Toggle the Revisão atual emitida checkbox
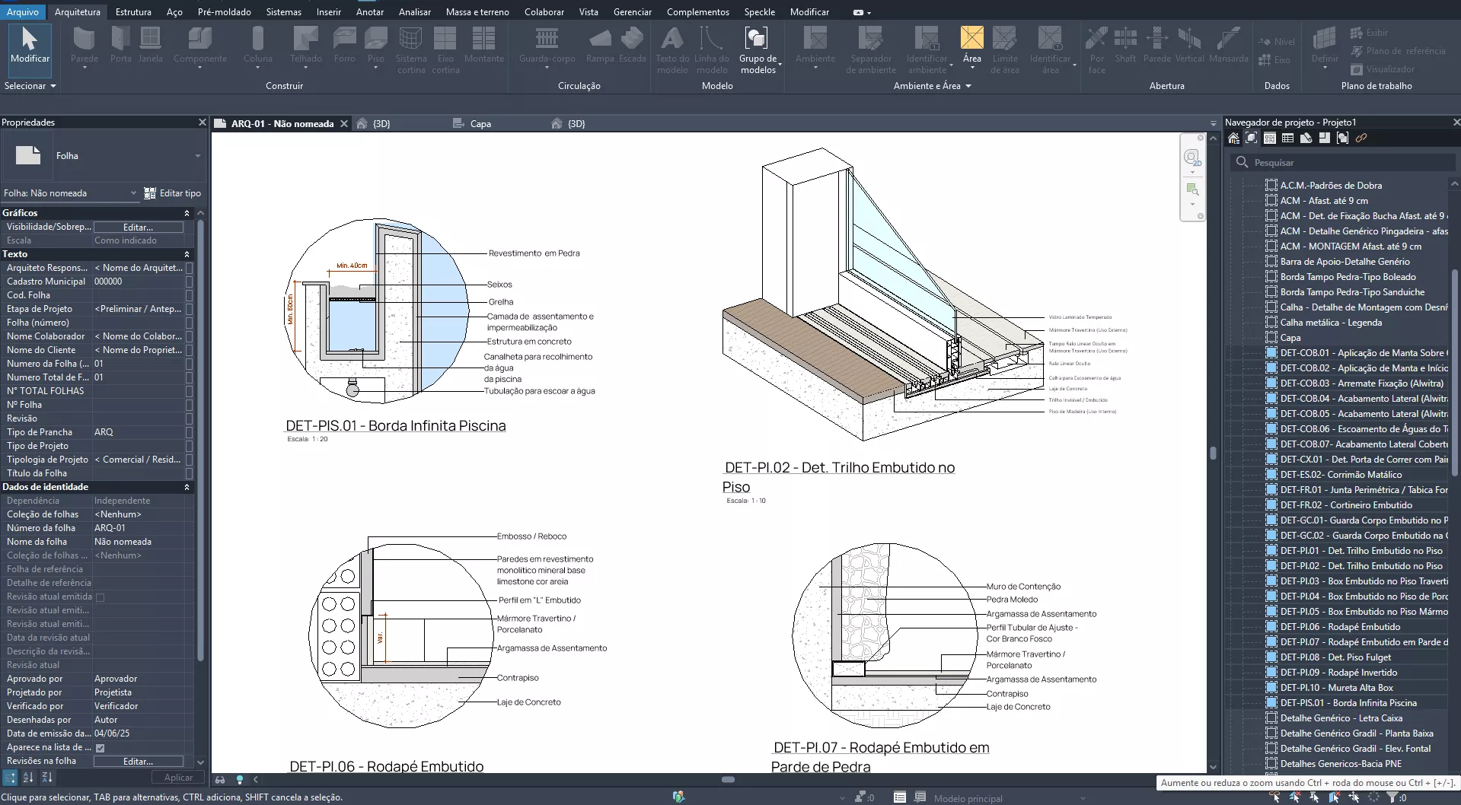 pos(100,597)
